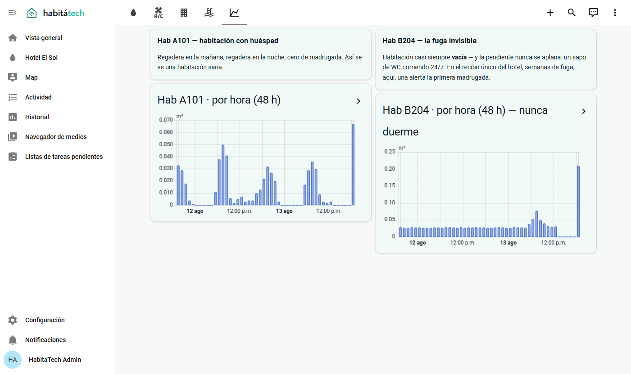Viewport: 631px width, 374px height.
Task: Click the Map sidebar icon
Action: point(13,77)
